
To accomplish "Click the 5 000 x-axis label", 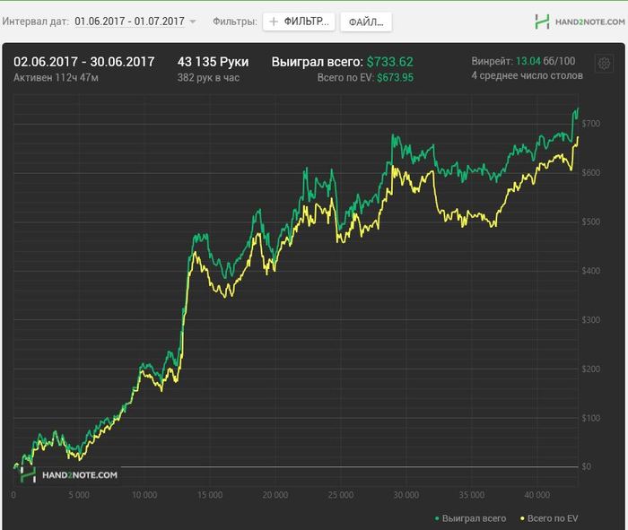I will [x=79, y=495].
